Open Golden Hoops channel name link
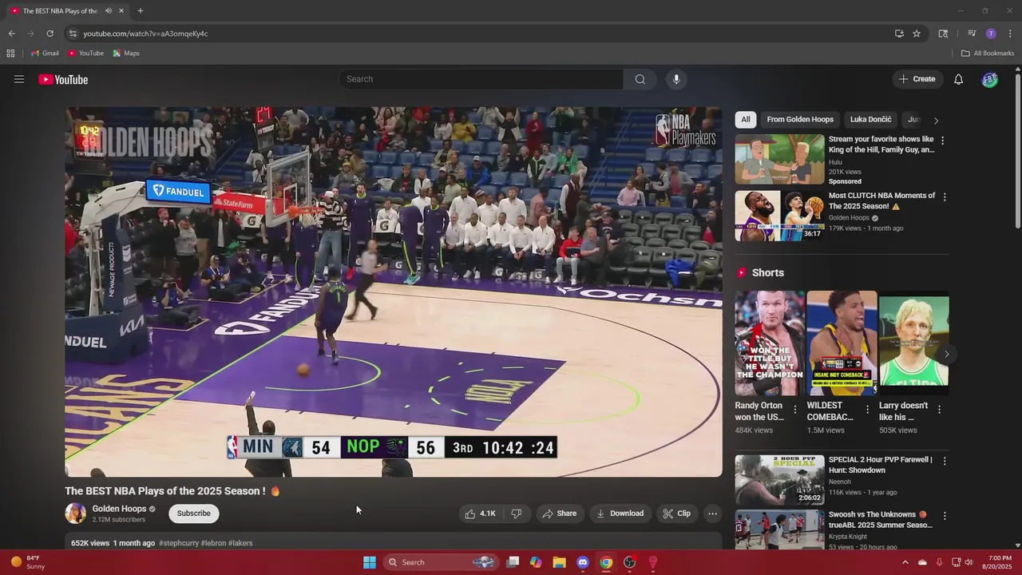 tap(119, 509)
